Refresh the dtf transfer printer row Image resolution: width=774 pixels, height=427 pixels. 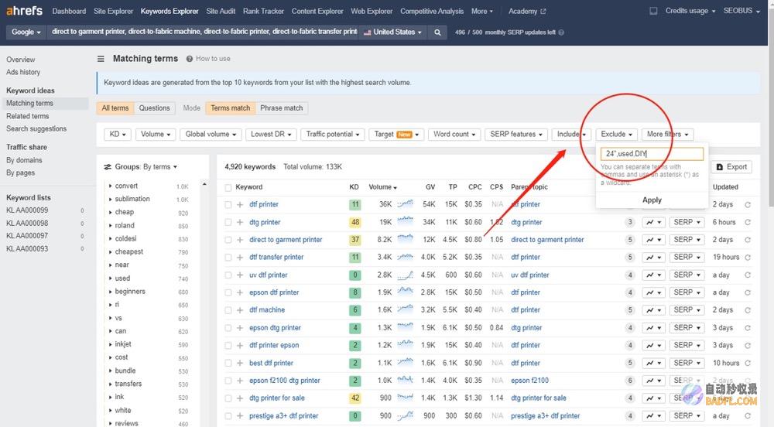point(748,258)
